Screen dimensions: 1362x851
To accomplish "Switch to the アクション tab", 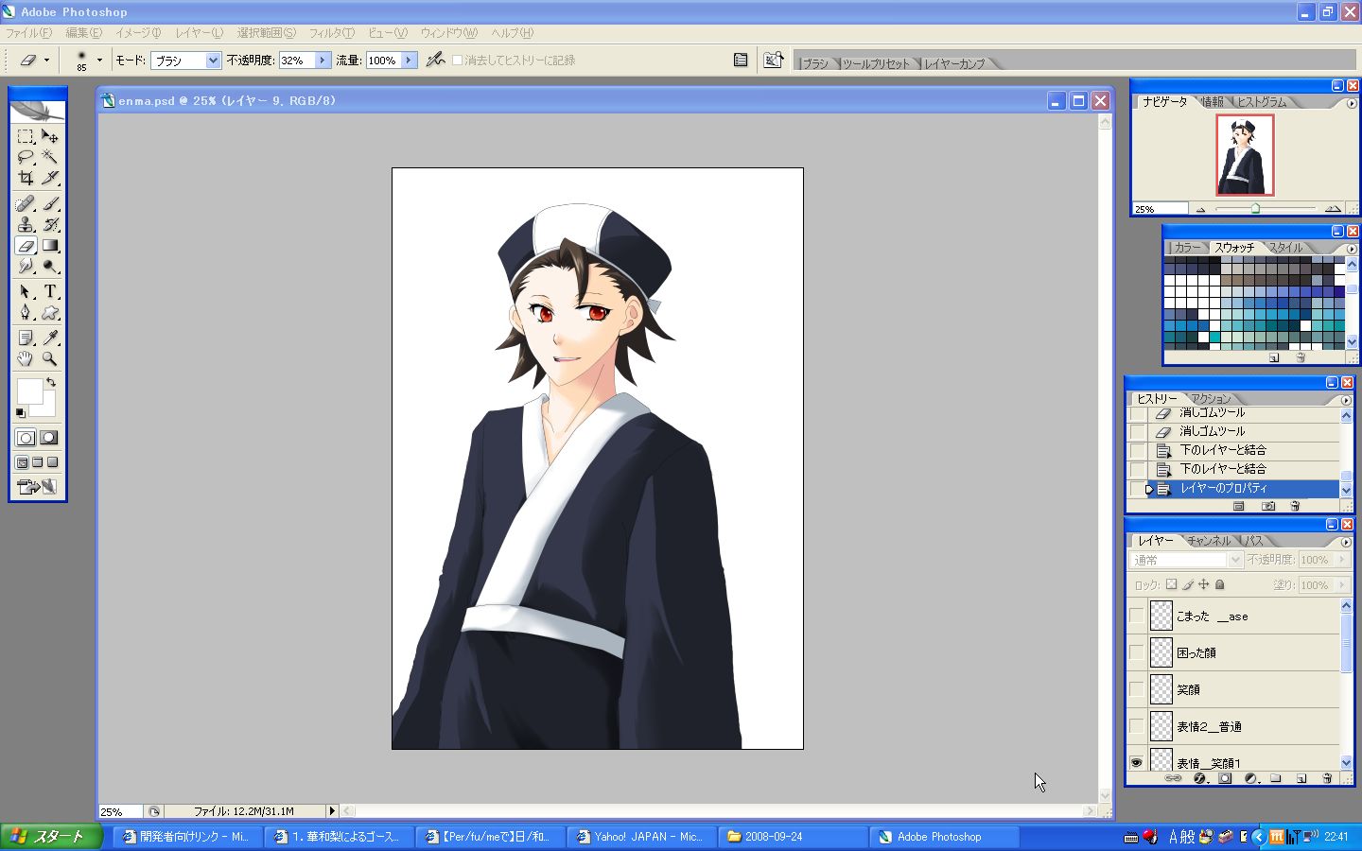I will pos(1211,399).
